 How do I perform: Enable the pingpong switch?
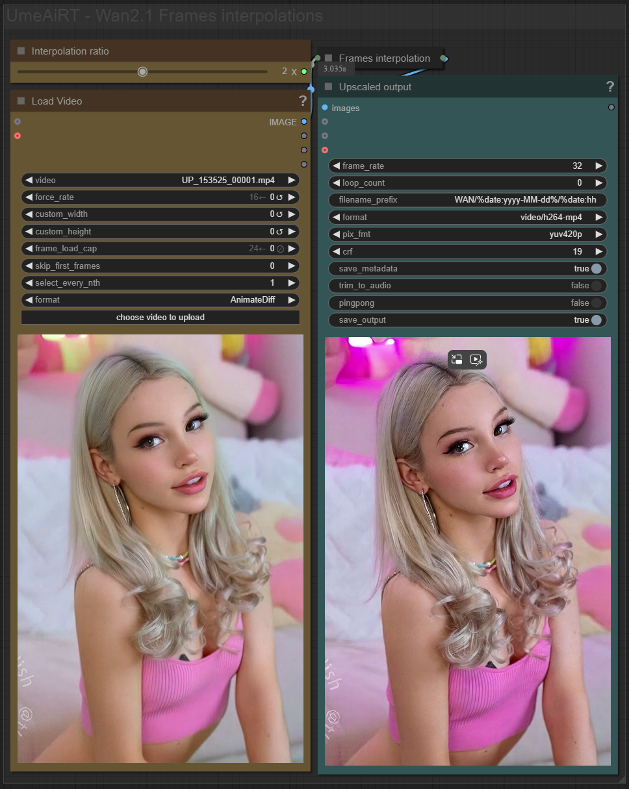point(597,303)
